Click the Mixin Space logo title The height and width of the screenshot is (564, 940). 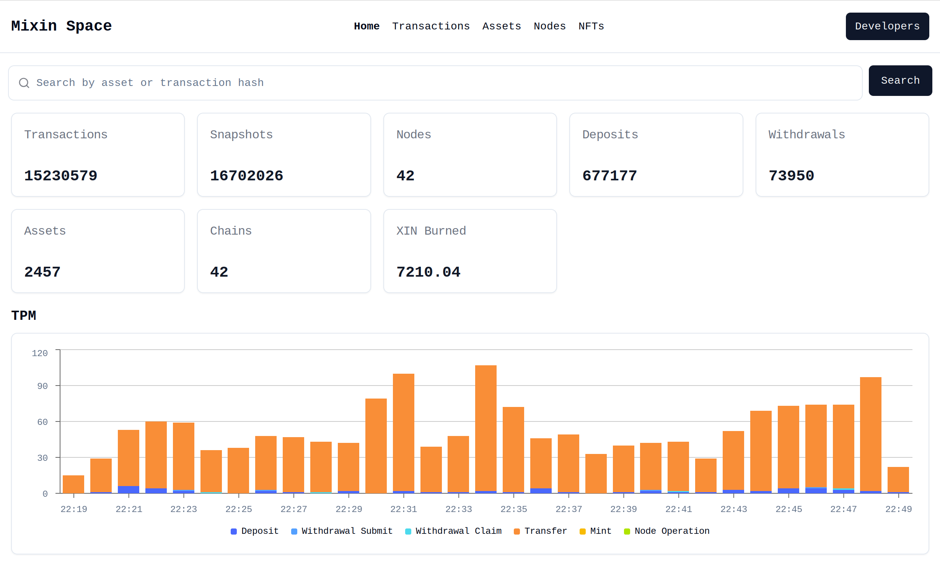point(62,26)
